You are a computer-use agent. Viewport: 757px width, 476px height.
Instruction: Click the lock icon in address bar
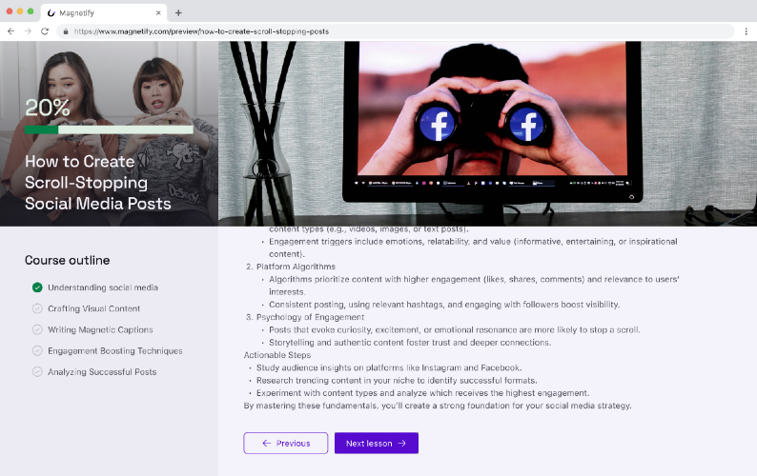click(66, 31)
